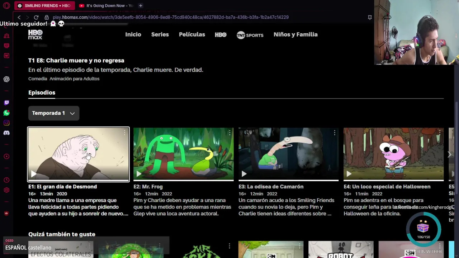Open the GX Control icon in sidebar
This screenshot has width=459, height=258.
click(6, 46)
